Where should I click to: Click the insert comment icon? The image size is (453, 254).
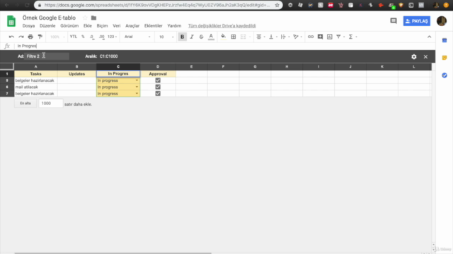coord(320,37)
